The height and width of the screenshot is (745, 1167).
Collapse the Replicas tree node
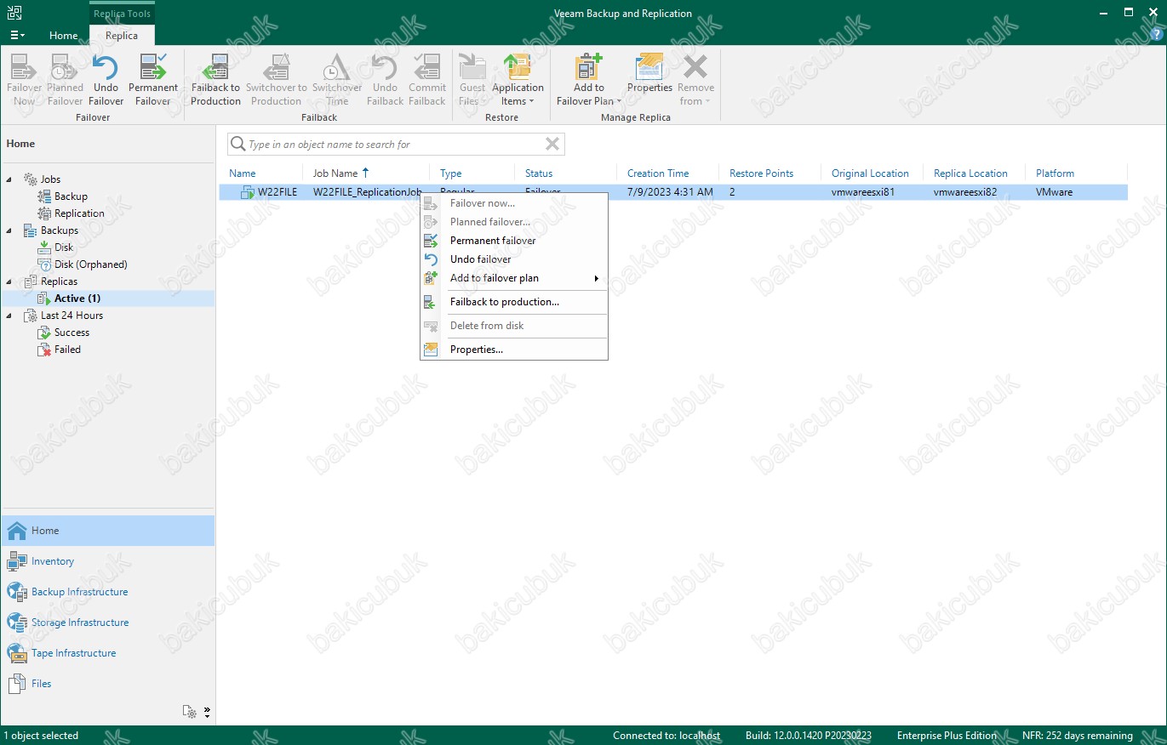pos(10,282)
